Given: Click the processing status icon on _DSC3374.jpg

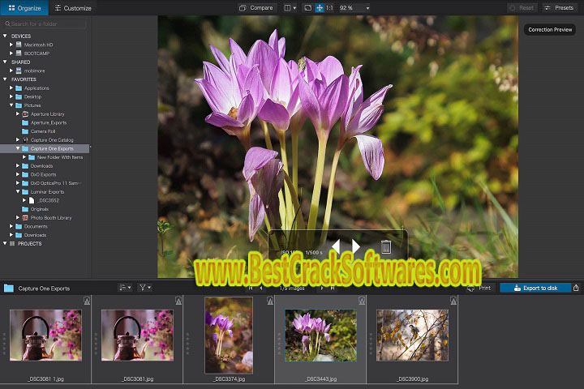Looking at the screenshot, I should pyautogui.click(x=270, y=301).
